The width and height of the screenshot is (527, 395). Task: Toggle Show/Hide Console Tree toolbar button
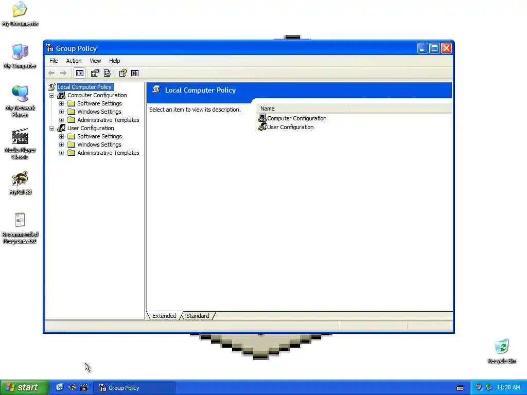point(80,73)
